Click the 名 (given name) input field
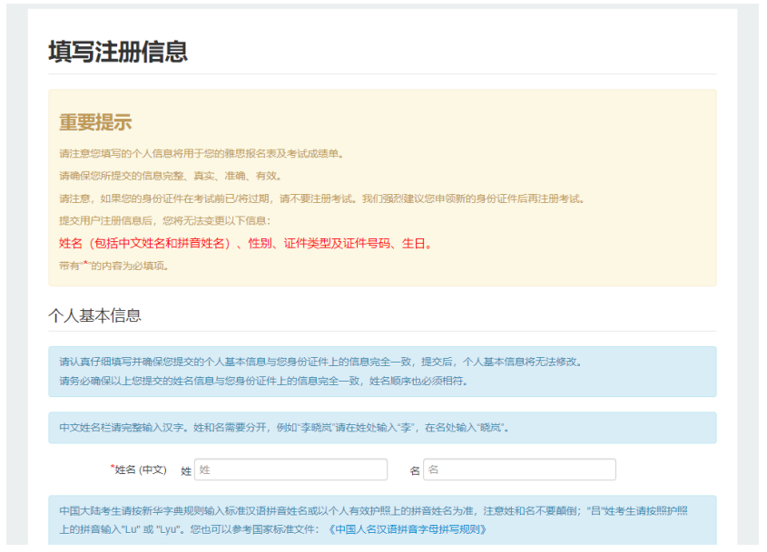 coord(519,470)
